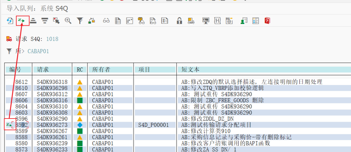The width and height of the screenshot is (351, 152).
Task: Click owner CABAP01 in the S4DK936267 row
Action: click(x=103, y=131)
